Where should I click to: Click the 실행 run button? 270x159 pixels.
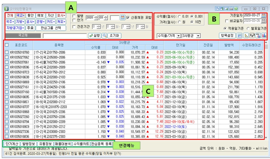point(94,36)
